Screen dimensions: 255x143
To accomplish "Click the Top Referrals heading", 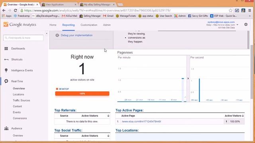I will click(65, 110).
